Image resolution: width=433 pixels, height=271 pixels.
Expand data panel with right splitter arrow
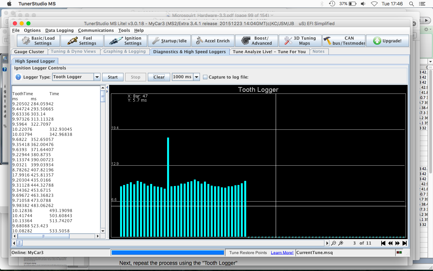point(107,91)
